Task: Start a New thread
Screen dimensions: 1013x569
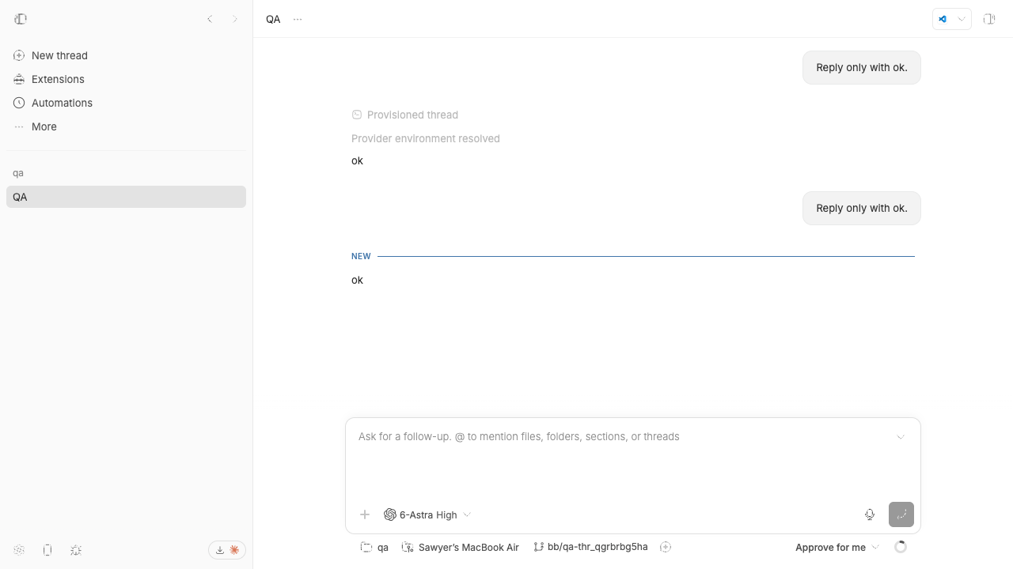Action: (x=126, y=55)
